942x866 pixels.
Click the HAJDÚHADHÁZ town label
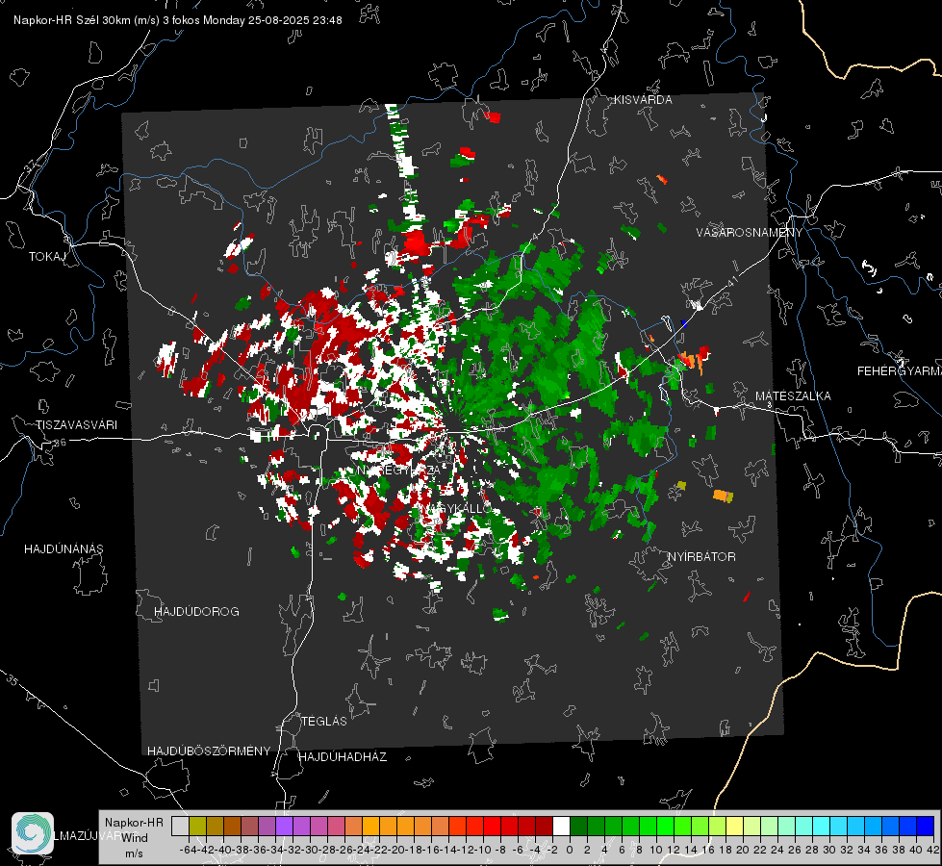(x=343, y=757)
